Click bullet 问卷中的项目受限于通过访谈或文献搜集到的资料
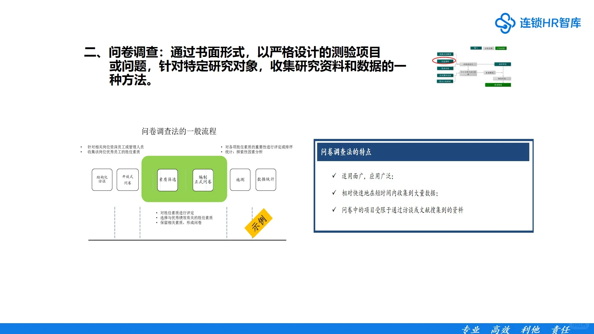This screenshot has height=334, width=594. 402,210
